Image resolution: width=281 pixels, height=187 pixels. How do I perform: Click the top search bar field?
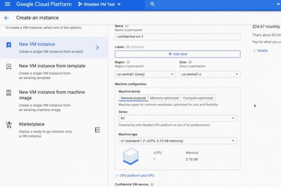[x=212, y=4]
